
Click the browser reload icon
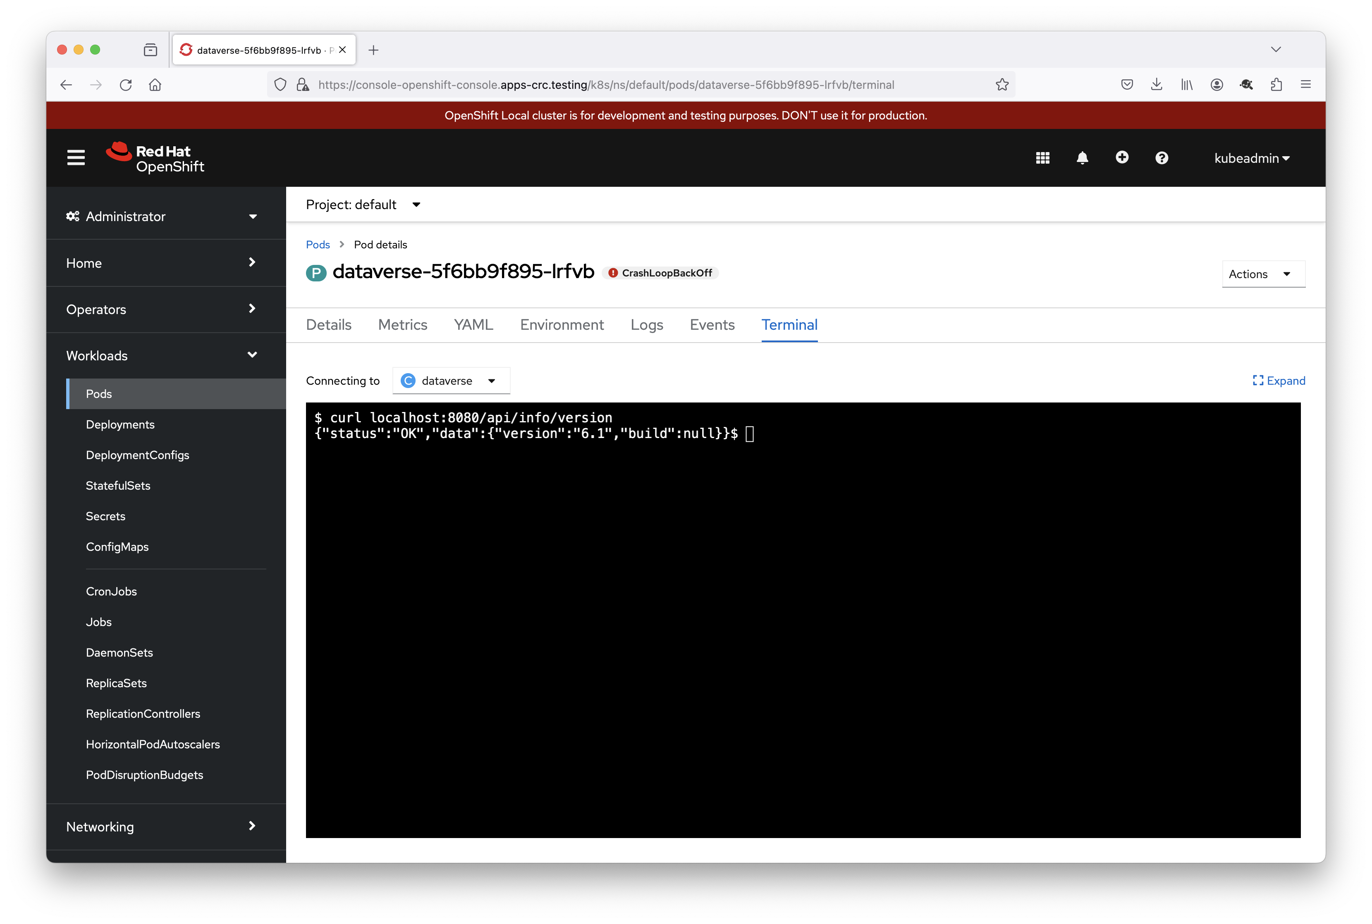click(x=126, y=85)
